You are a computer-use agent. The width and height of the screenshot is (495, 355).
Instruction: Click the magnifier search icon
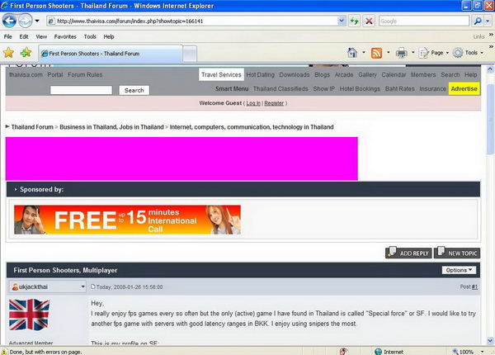(478, 21)
